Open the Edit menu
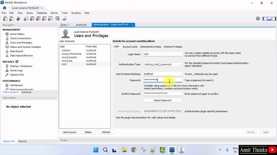The image size is (277, 155). [x=12, y=13]
